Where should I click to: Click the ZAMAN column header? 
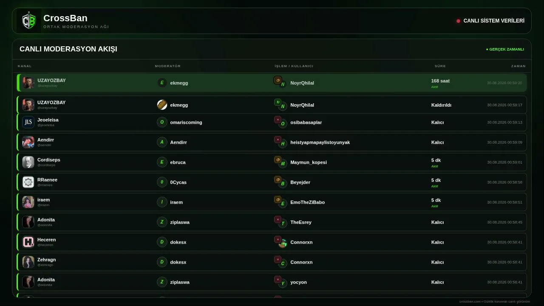coord(518,66)
